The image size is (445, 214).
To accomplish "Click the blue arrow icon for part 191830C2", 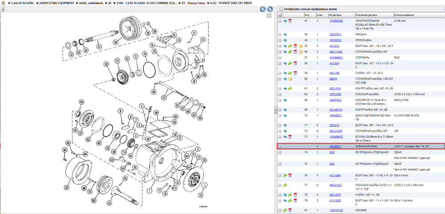I will tap(285, 40).
